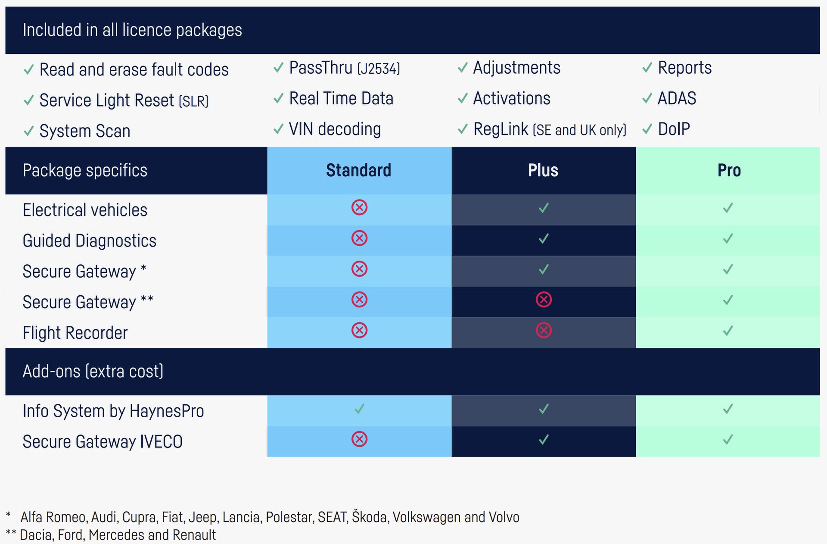Click the Dacia, Ford, Mercedes and Renault footnote
The height and width of the screenshot is (544, 827).
pyautogui.click(x=118, y=535)
